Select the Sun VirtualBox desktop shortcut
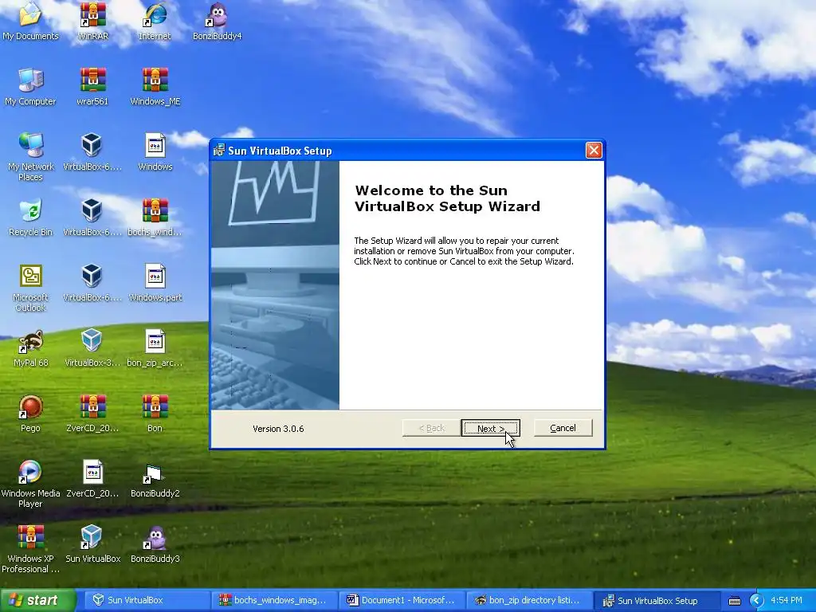816x612 pixels. [x=92, y=544]
